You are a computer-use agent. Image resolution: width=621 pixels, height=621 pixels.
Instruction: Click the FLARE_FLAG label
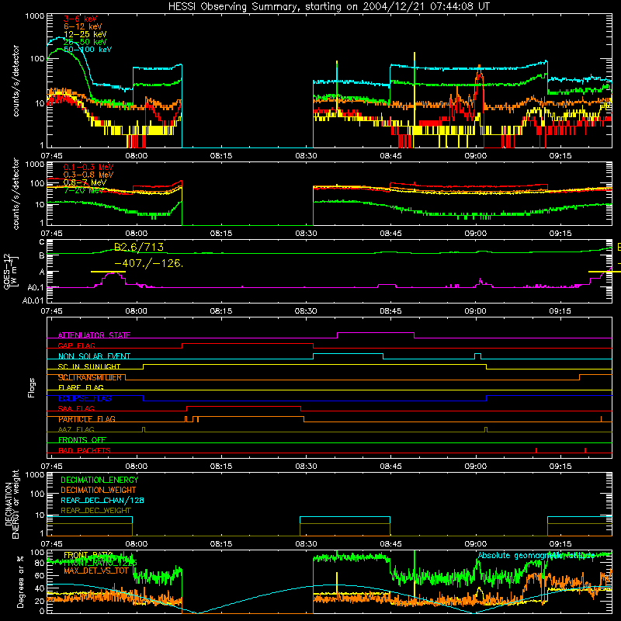click(x=81, y=387)
